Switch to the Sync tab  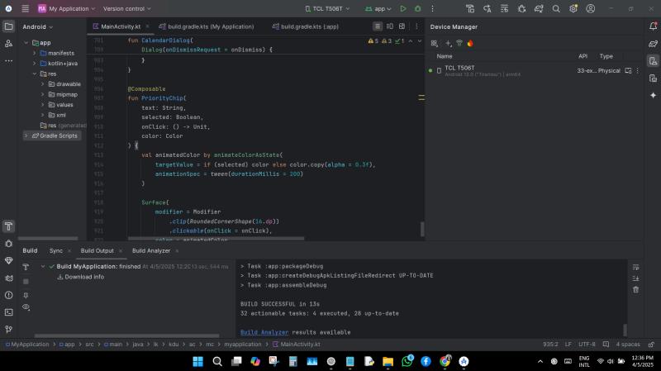pos(55,251)
